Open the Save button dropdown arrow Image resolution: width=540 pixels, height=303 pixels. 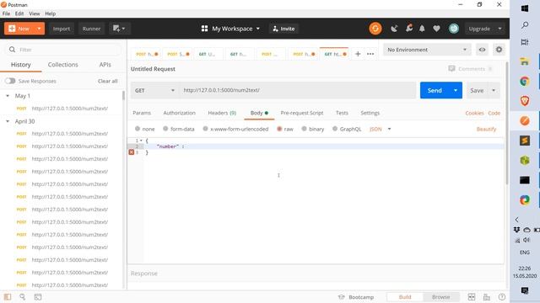(494, 90)
